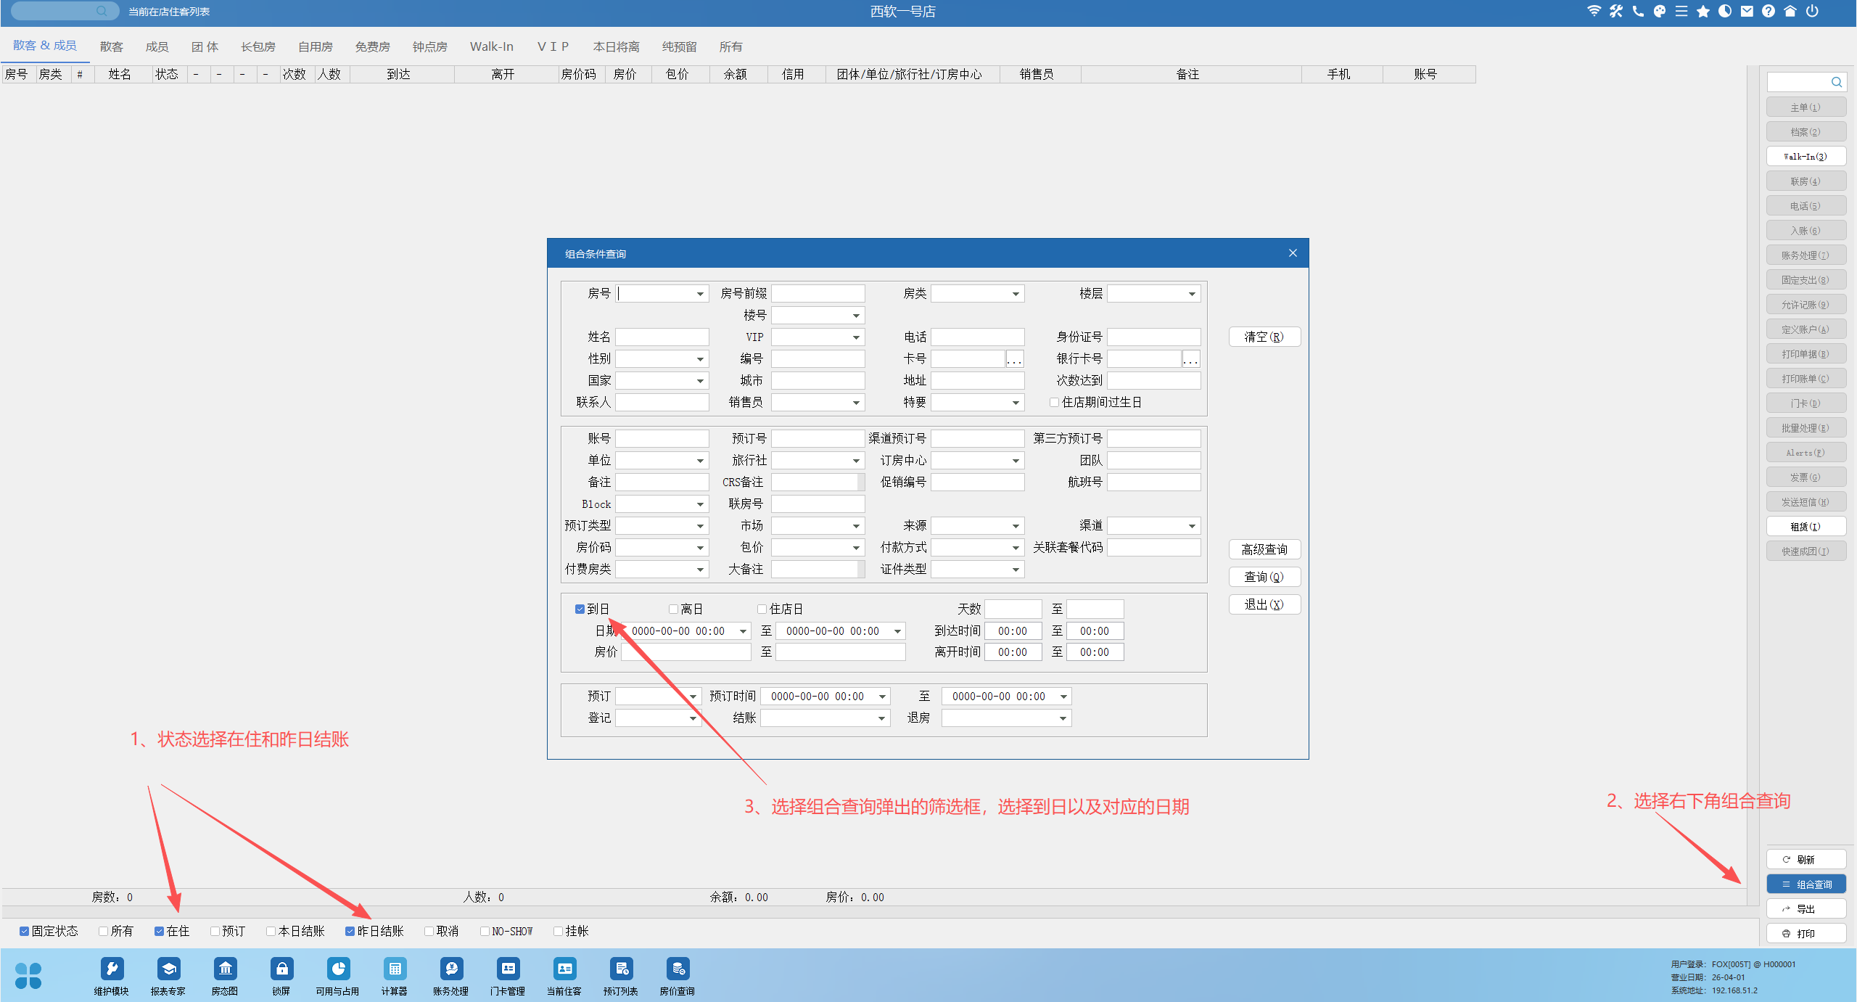Click the 锁屏 lock screen icon
1857x1002 pixels.
[281, 976]
